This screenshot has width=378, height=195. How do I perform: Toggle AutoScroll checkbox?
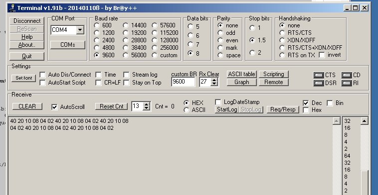pyautogui.click(x=55, y=107)
